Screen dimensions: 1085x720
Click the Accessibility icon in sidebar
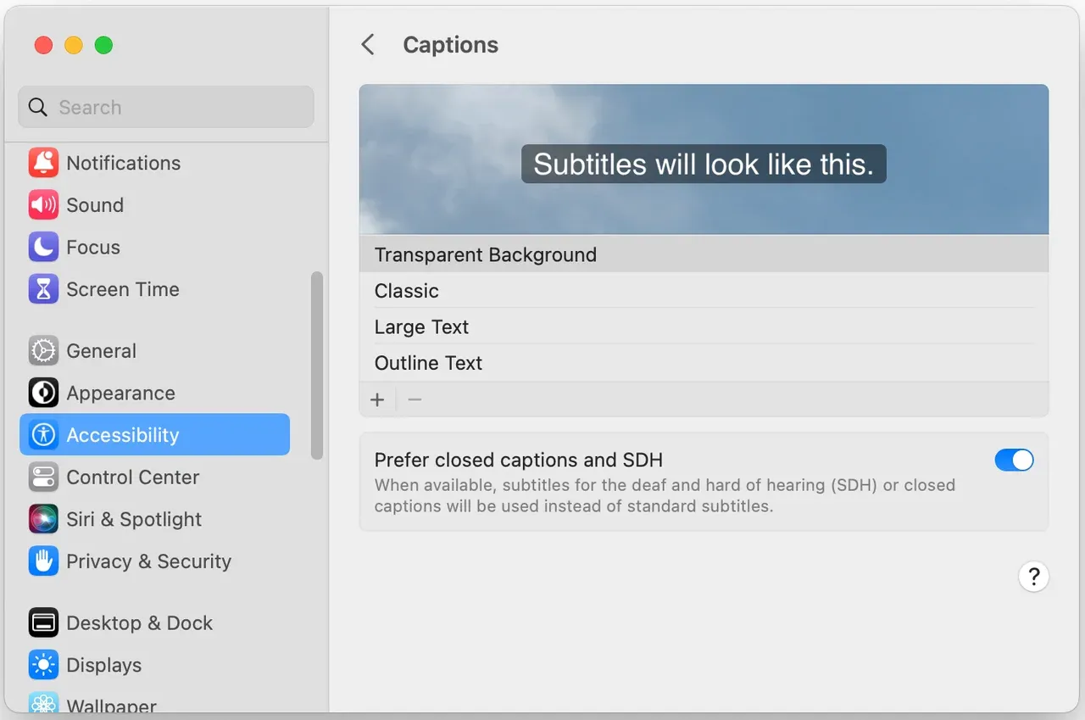tap(43, 435)
